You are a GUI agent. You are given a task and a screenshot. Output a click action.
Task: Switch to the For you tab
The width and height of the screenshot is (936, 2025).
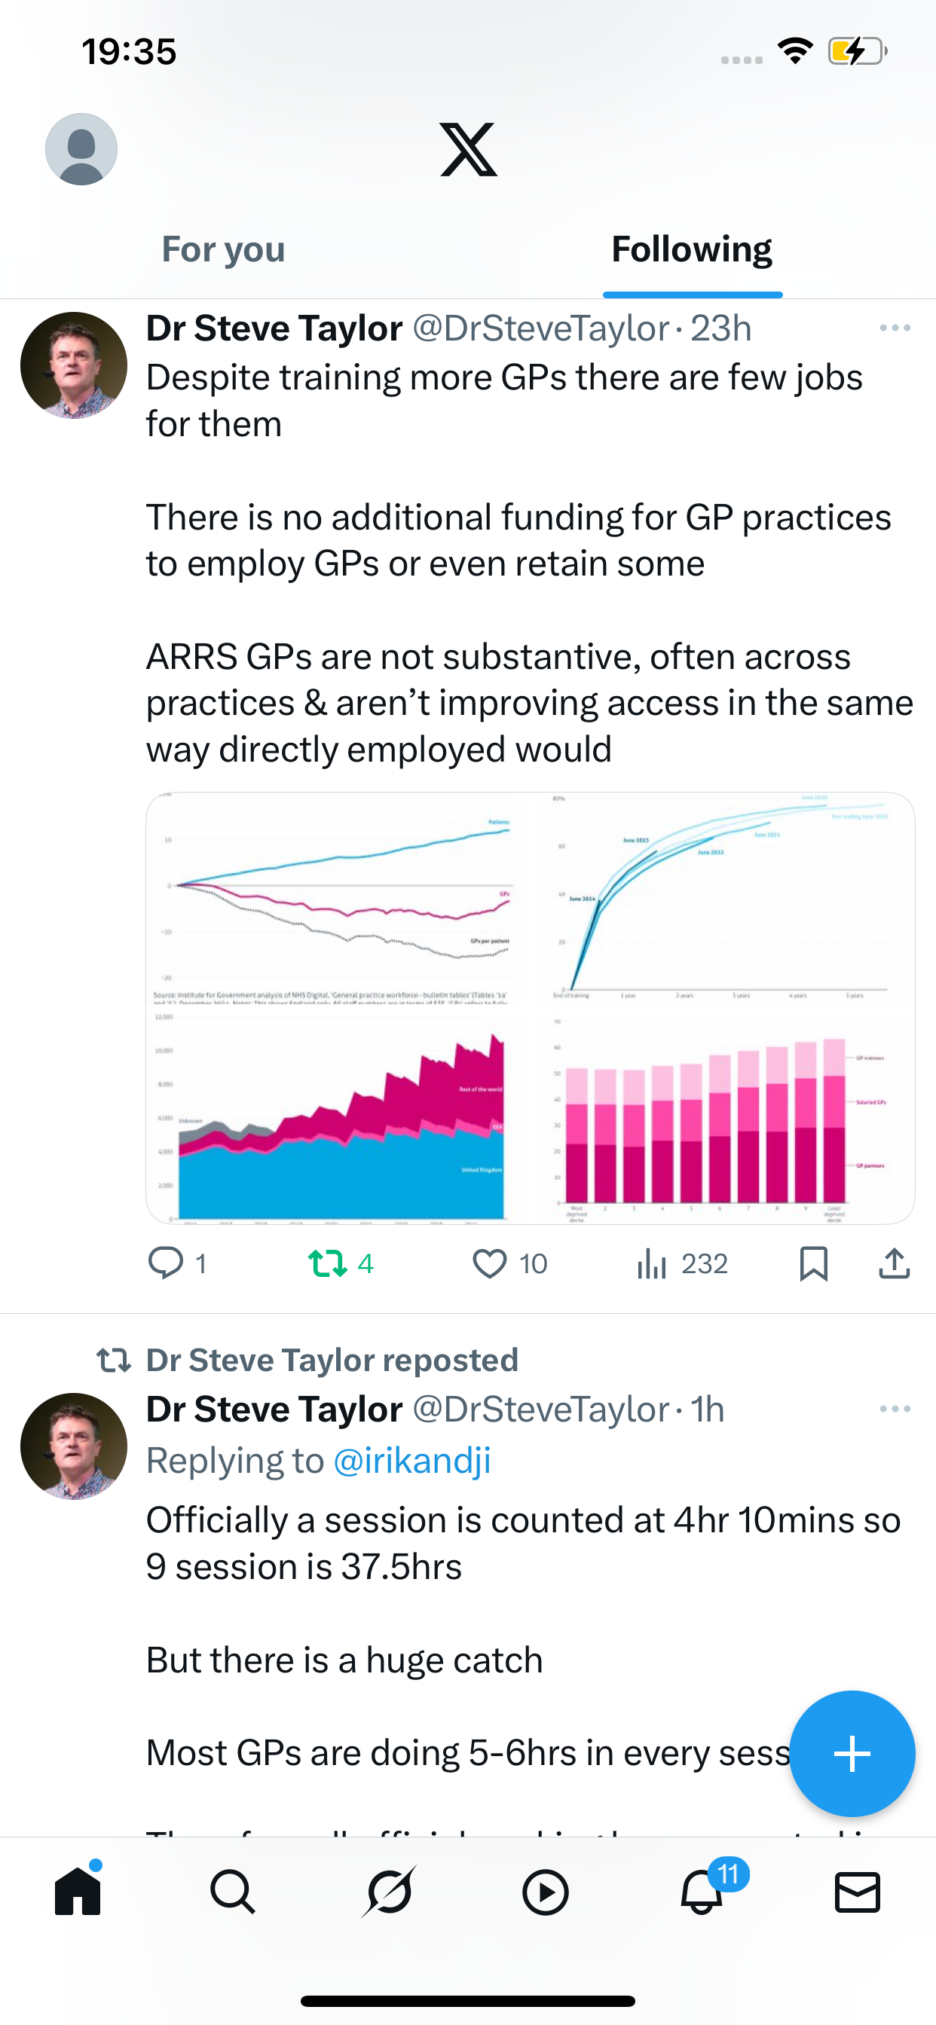point(223,250)
